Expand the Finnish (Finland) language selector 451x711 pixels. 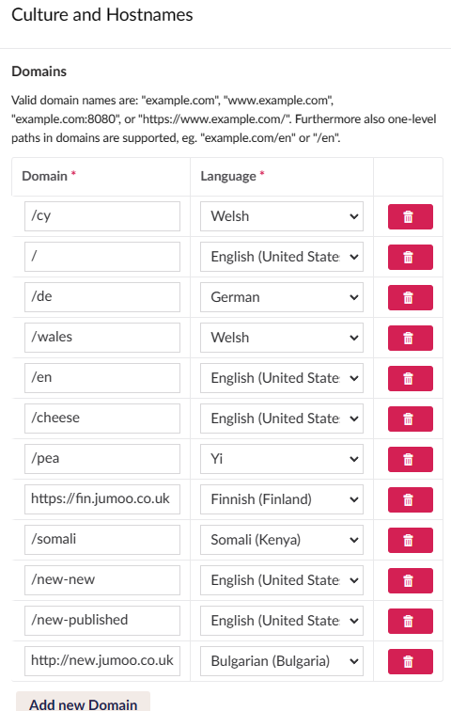point(282,499)
